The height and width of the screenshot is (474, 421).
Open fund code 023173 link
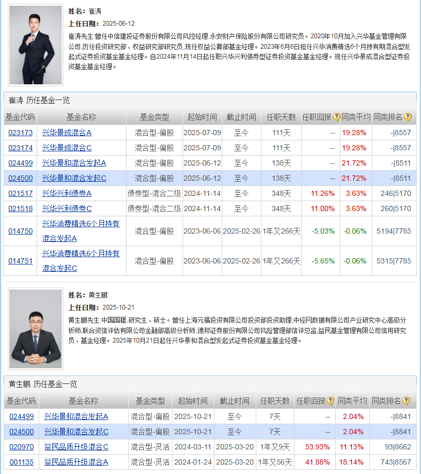click(x=20, y=133)
